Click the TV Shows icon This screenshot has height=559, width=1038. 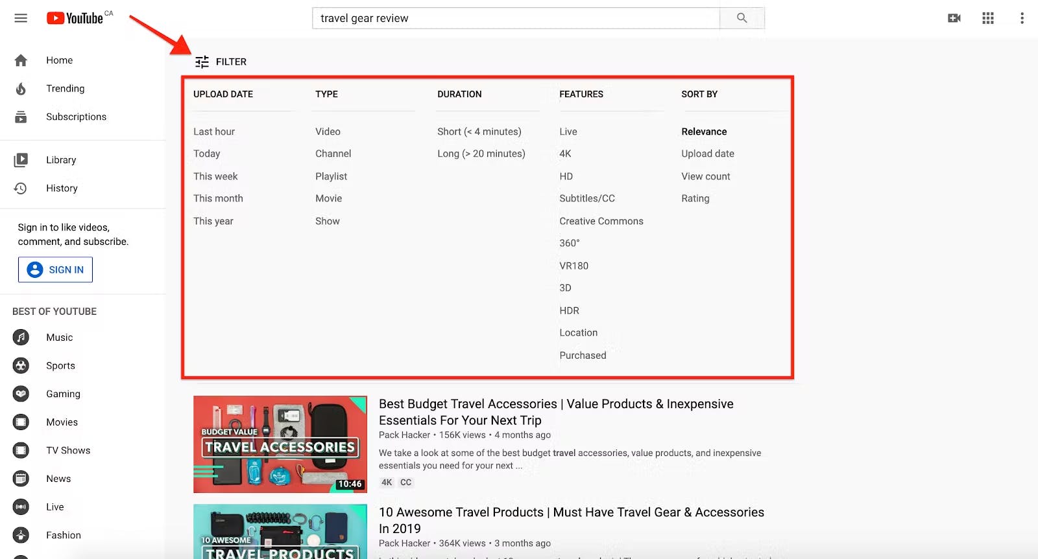coord(21,450)
